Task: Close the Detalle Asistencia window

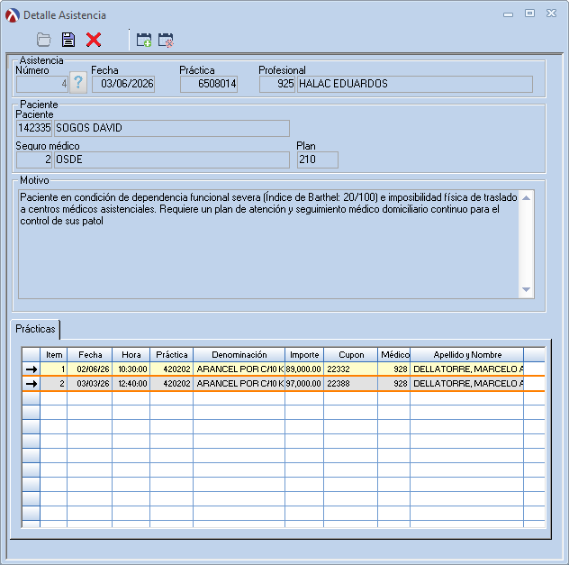Action: point(551,14)
